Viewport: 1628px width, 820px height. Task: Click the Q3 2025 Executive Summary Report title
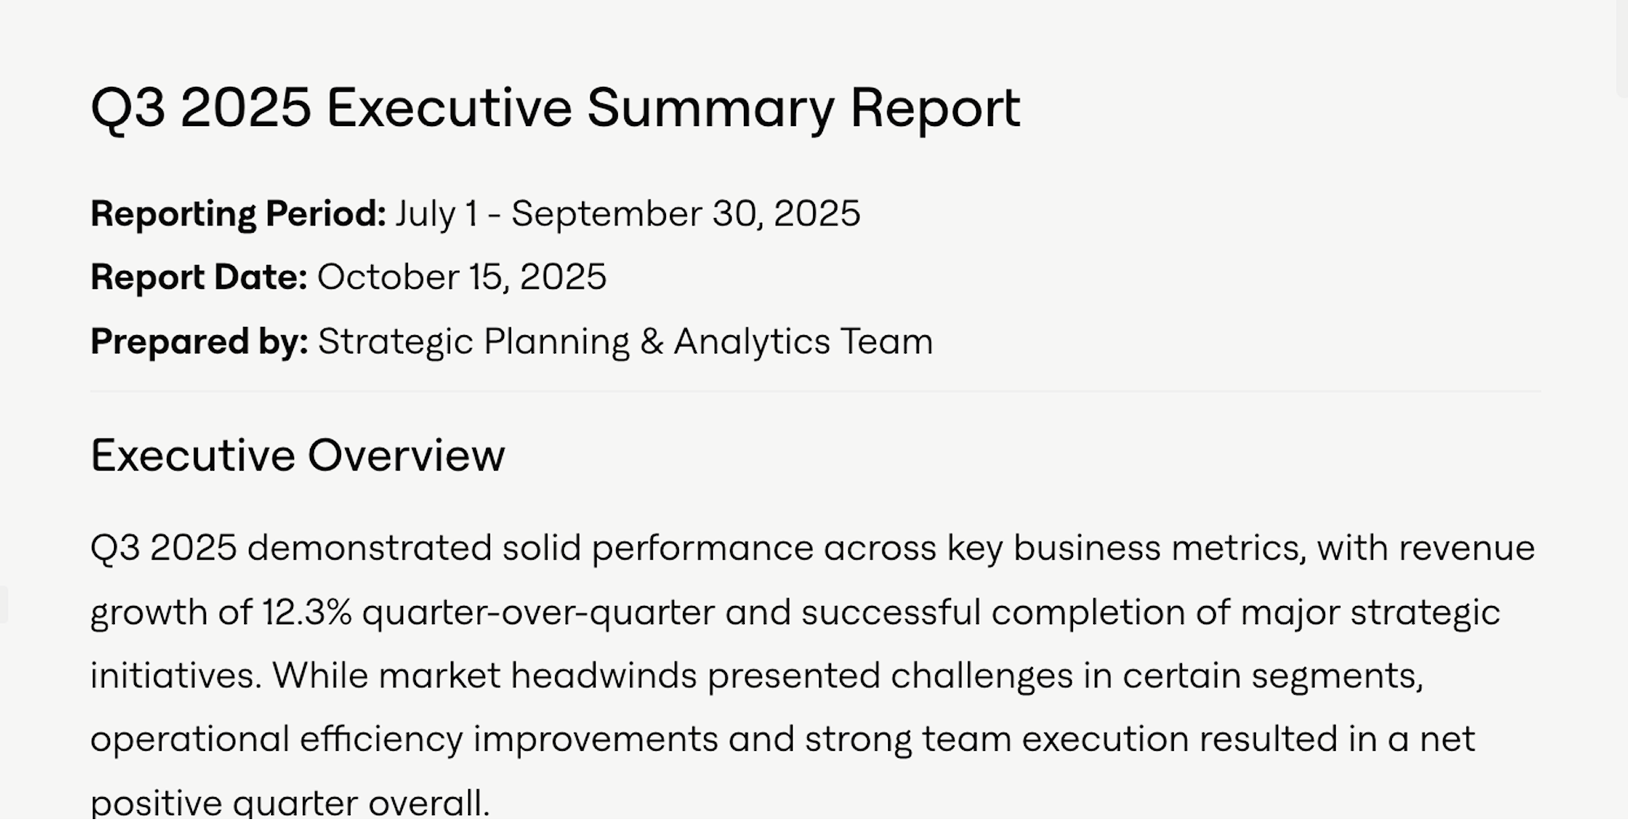coord(555,108)
